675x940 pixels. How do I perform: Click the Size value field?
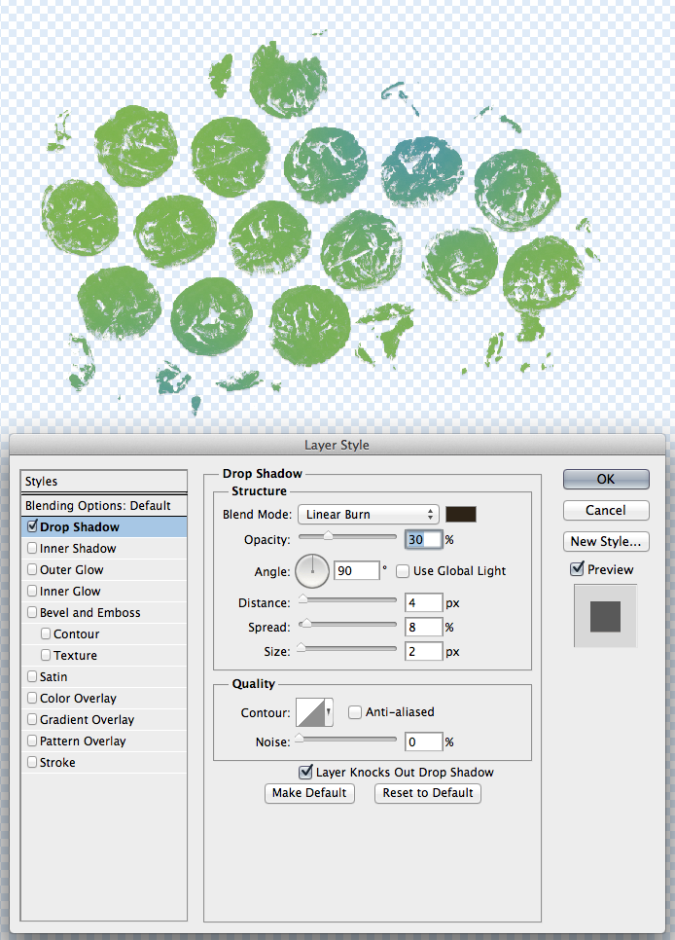[424, 652]
